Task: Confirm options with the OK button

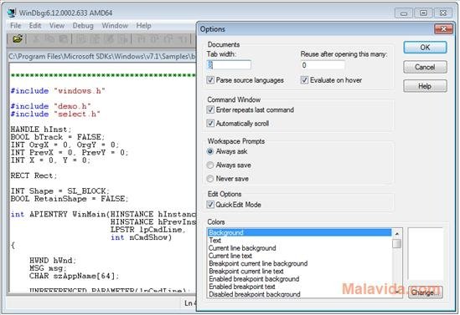Action: 425,48
